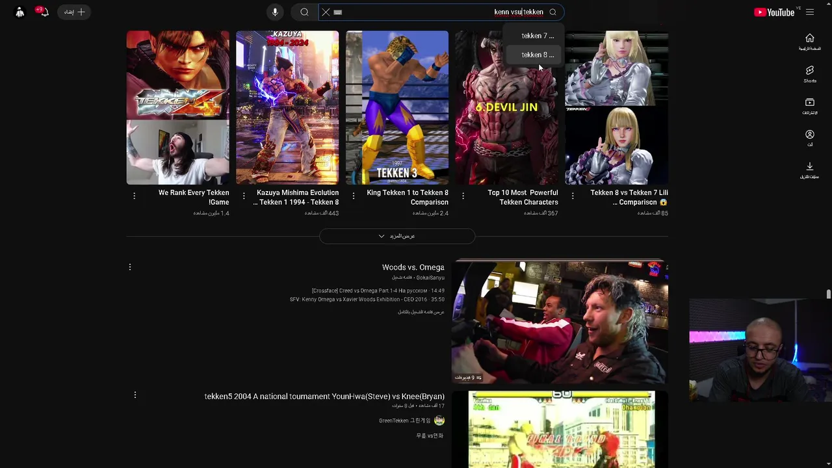Open the Woods vs. Omega playlist thumbnail

(x=560, y=323)
